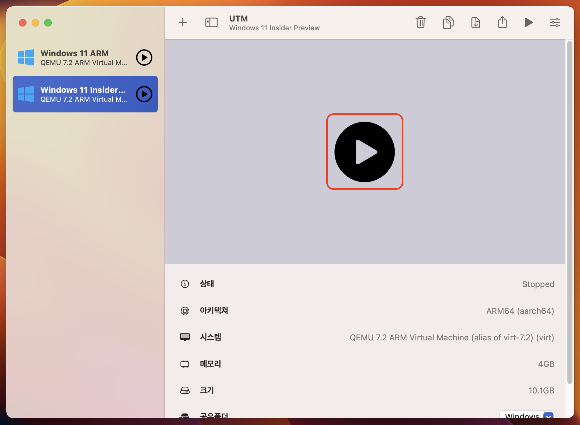Close the UTM window with red button
580x425 pixels.
(23, 23)
